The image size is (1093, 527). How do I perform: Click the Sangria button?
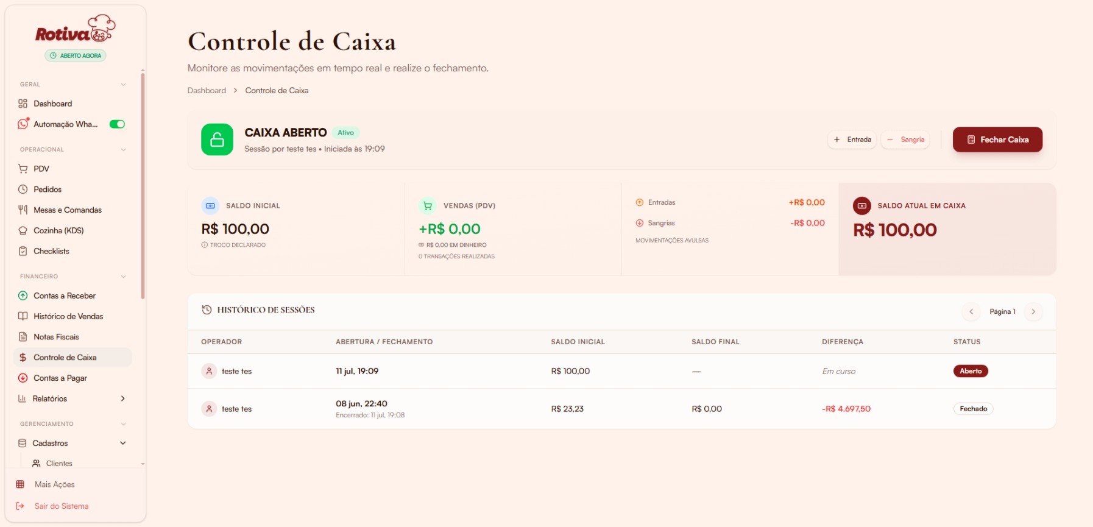click(905, 140)
